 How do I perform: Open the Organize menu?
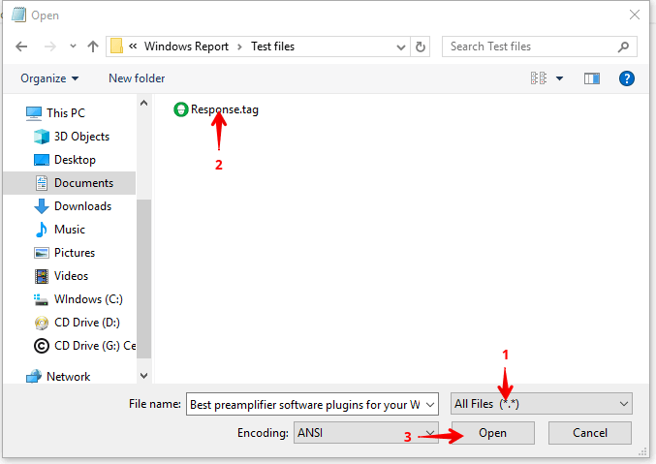tap(49, 78)
